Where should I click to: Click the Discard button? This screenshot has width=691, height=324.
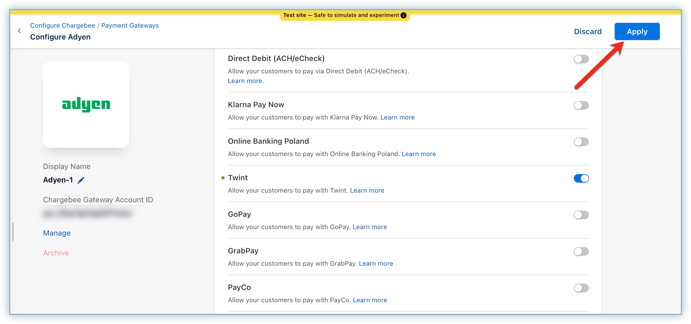click(x=588, y=31)
